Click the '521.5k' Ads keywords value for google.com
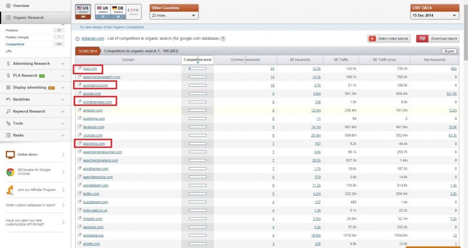The height and width of the screenshot is (248, 468). [452, 93]
